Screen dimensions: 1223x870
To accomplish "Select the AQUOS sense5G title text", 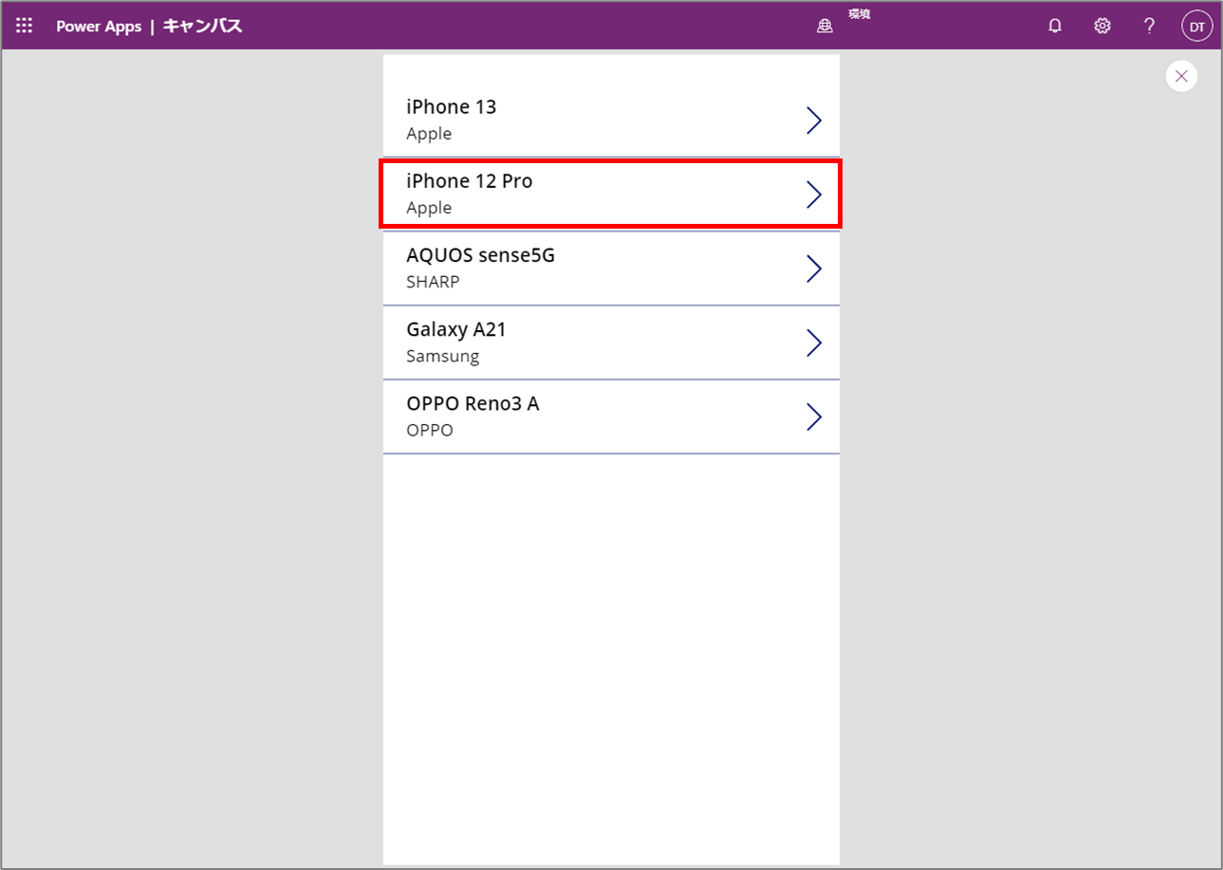I will point(480,255).
